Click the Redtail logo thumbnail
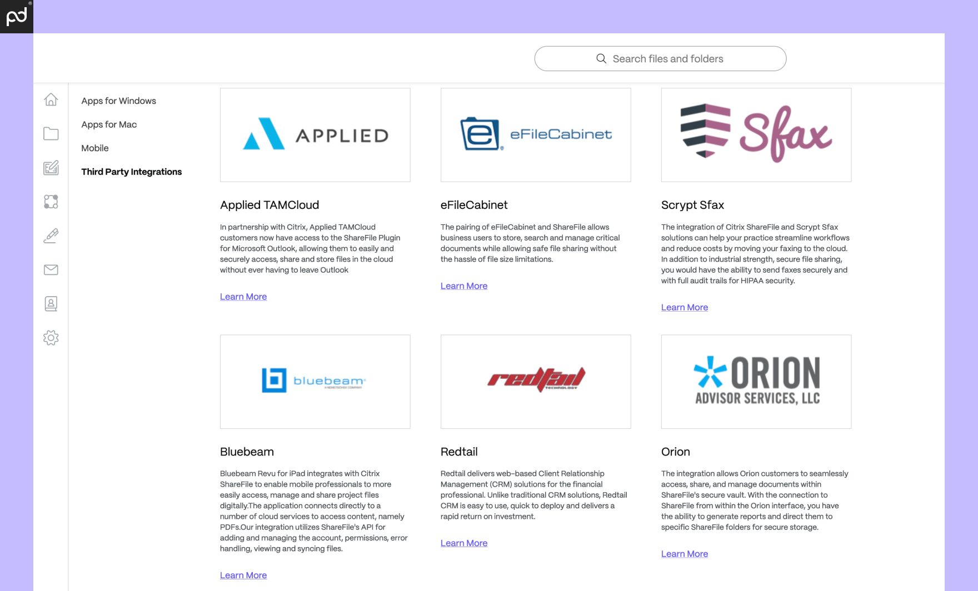Image resolution: width=978 pixels, height=591 pixels. click(x=536, y=382)
